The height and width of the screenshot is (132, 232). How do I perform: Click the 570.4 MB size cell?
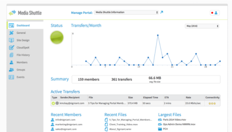[133, 103]
